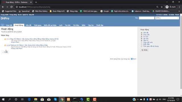
Task: Open the Chrome three-dot menu
Action: pos(179,7)
